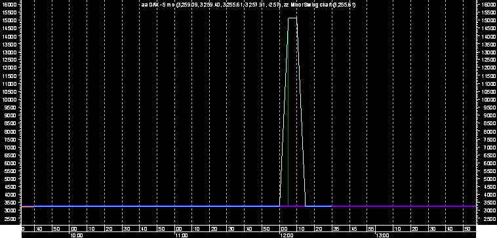497x238 pixels.
Task: Click the :45 minute tick label
Action: [x=354, y=229]
